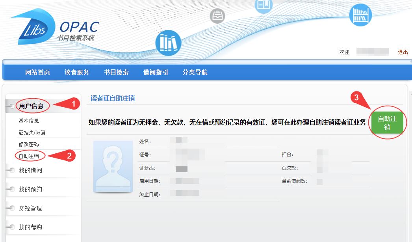Select 分类导航 in navigation bar
The image size is (412, 242).
195,72
